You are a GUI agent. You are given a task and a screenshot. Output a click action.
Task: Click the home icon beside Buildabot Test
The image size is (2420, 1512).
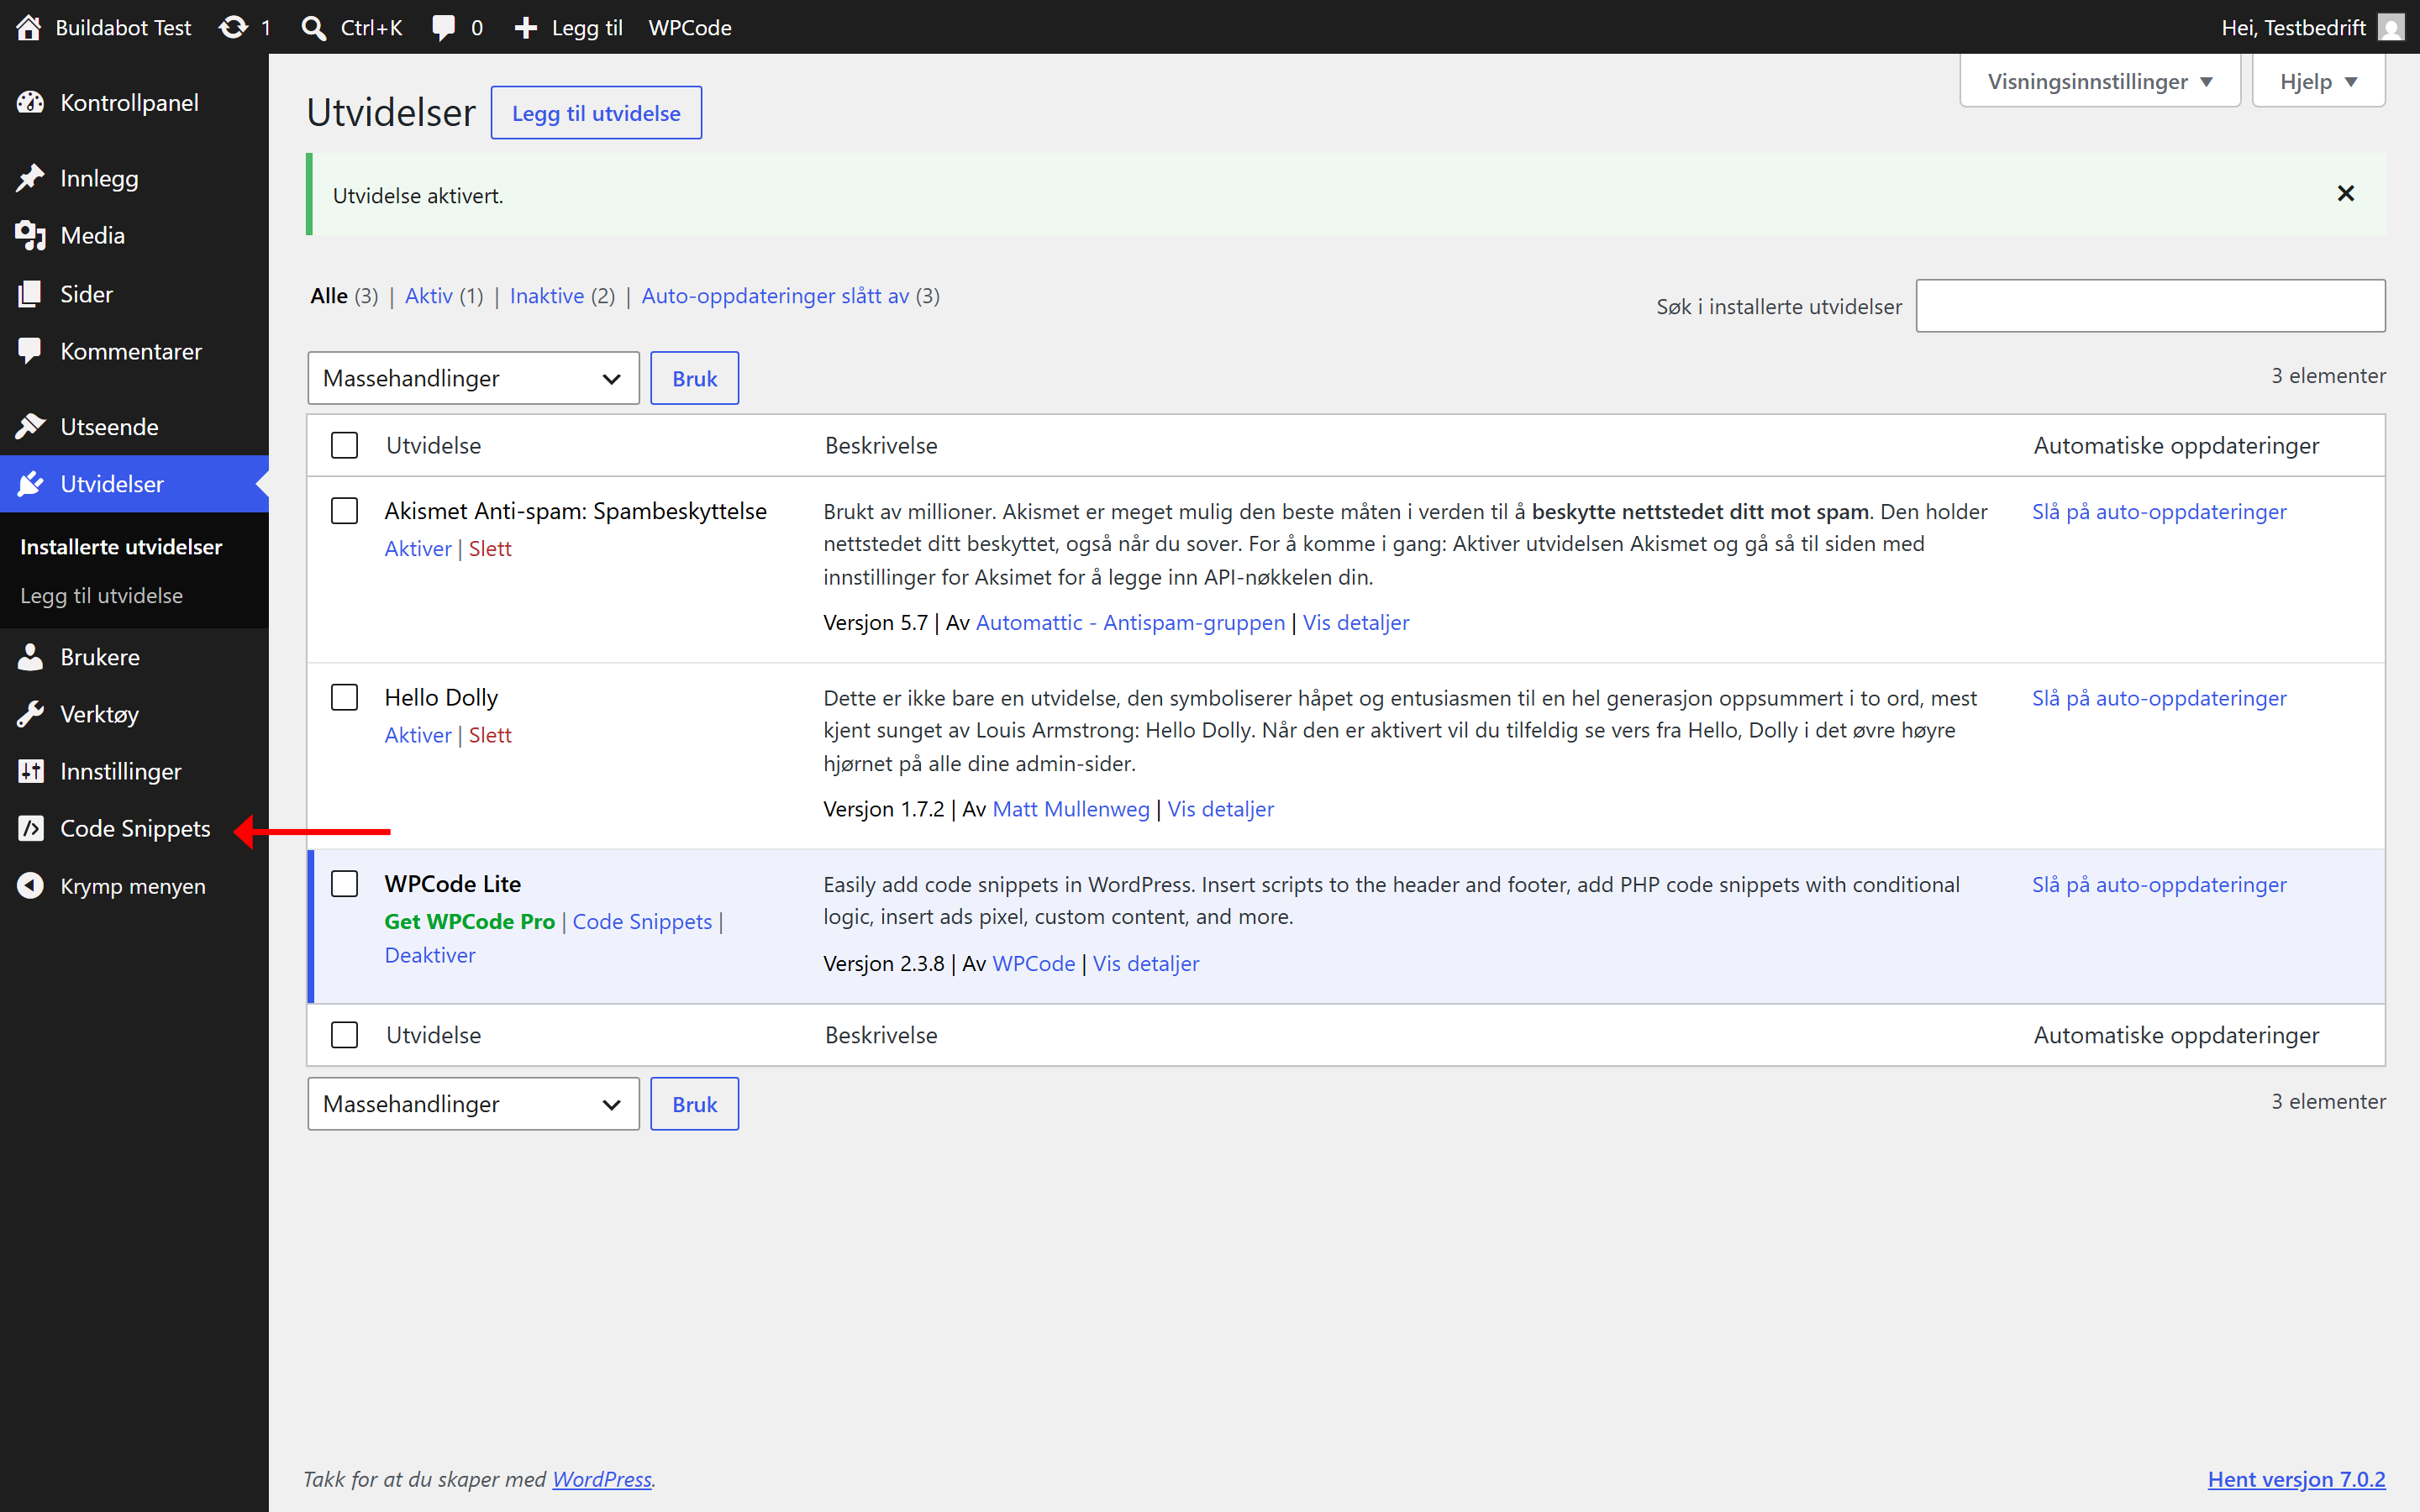[29, 27]
